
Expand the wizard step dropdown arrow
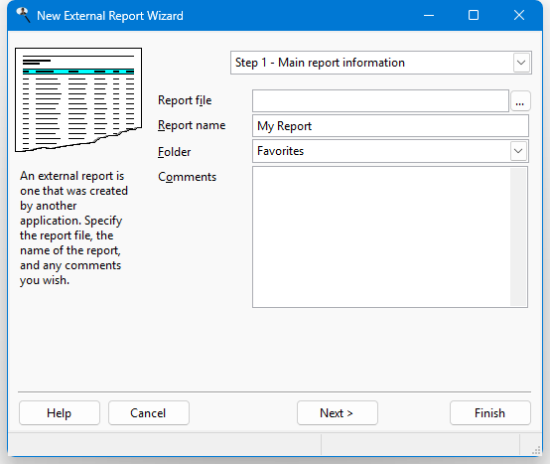[521, 63]
